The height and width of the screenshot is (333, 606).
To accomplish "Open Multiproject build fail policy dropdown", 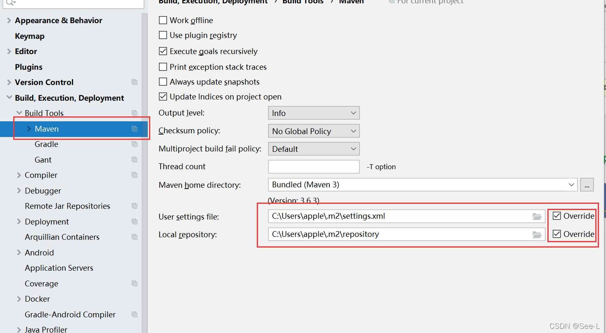I will click(x=314, y=149).
